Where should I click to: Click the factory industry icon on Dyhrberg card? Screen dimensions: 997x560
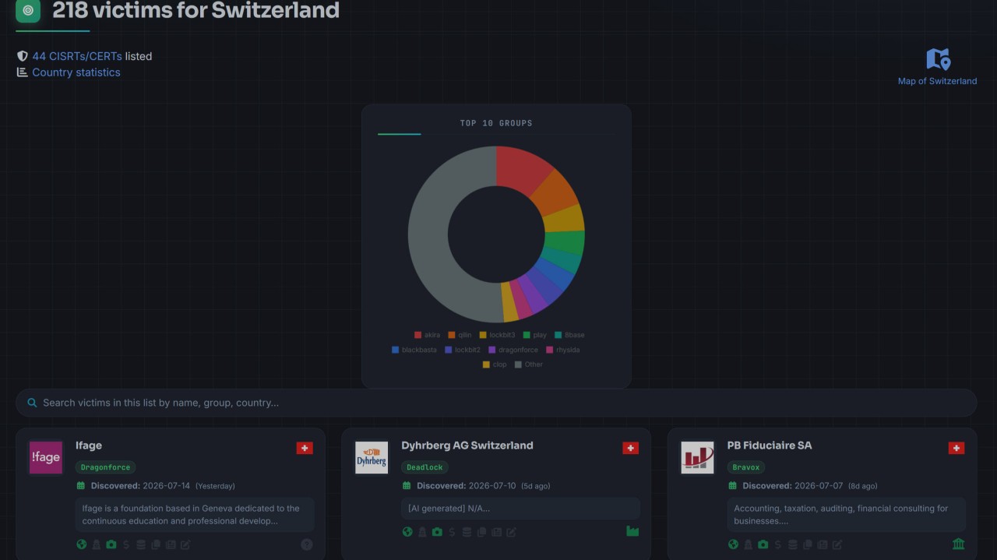632,531
